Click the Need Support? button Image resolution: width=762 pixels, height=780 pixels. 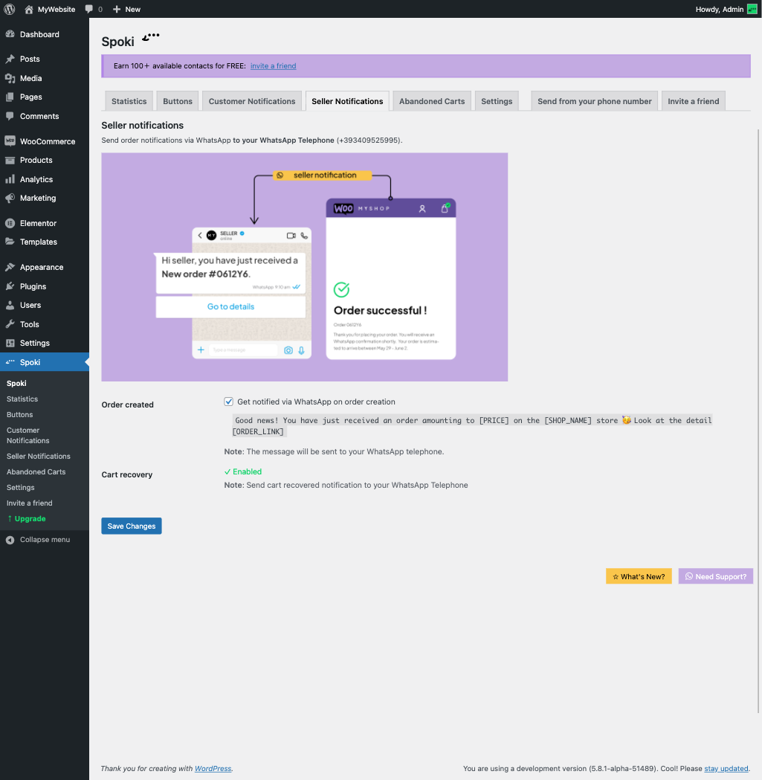[716, 576]
